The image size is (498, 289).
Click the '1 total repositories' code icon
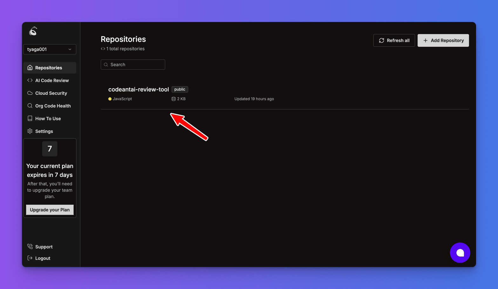pos(103,49)
